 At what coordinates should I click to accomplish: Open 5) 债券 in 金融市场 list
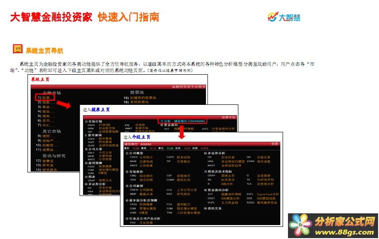pyautogui.click(x=46, y=116)
